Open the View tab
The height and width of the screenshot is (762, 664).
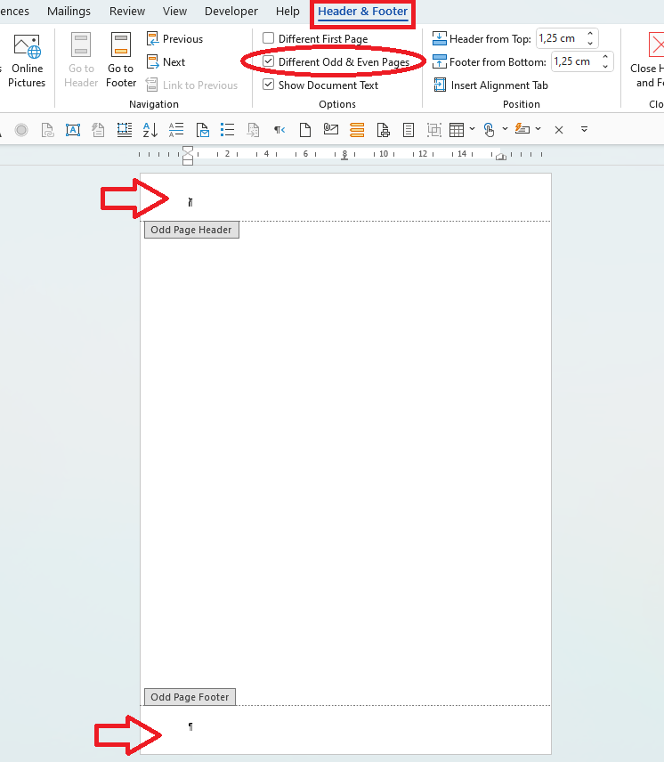pos(174,12)
